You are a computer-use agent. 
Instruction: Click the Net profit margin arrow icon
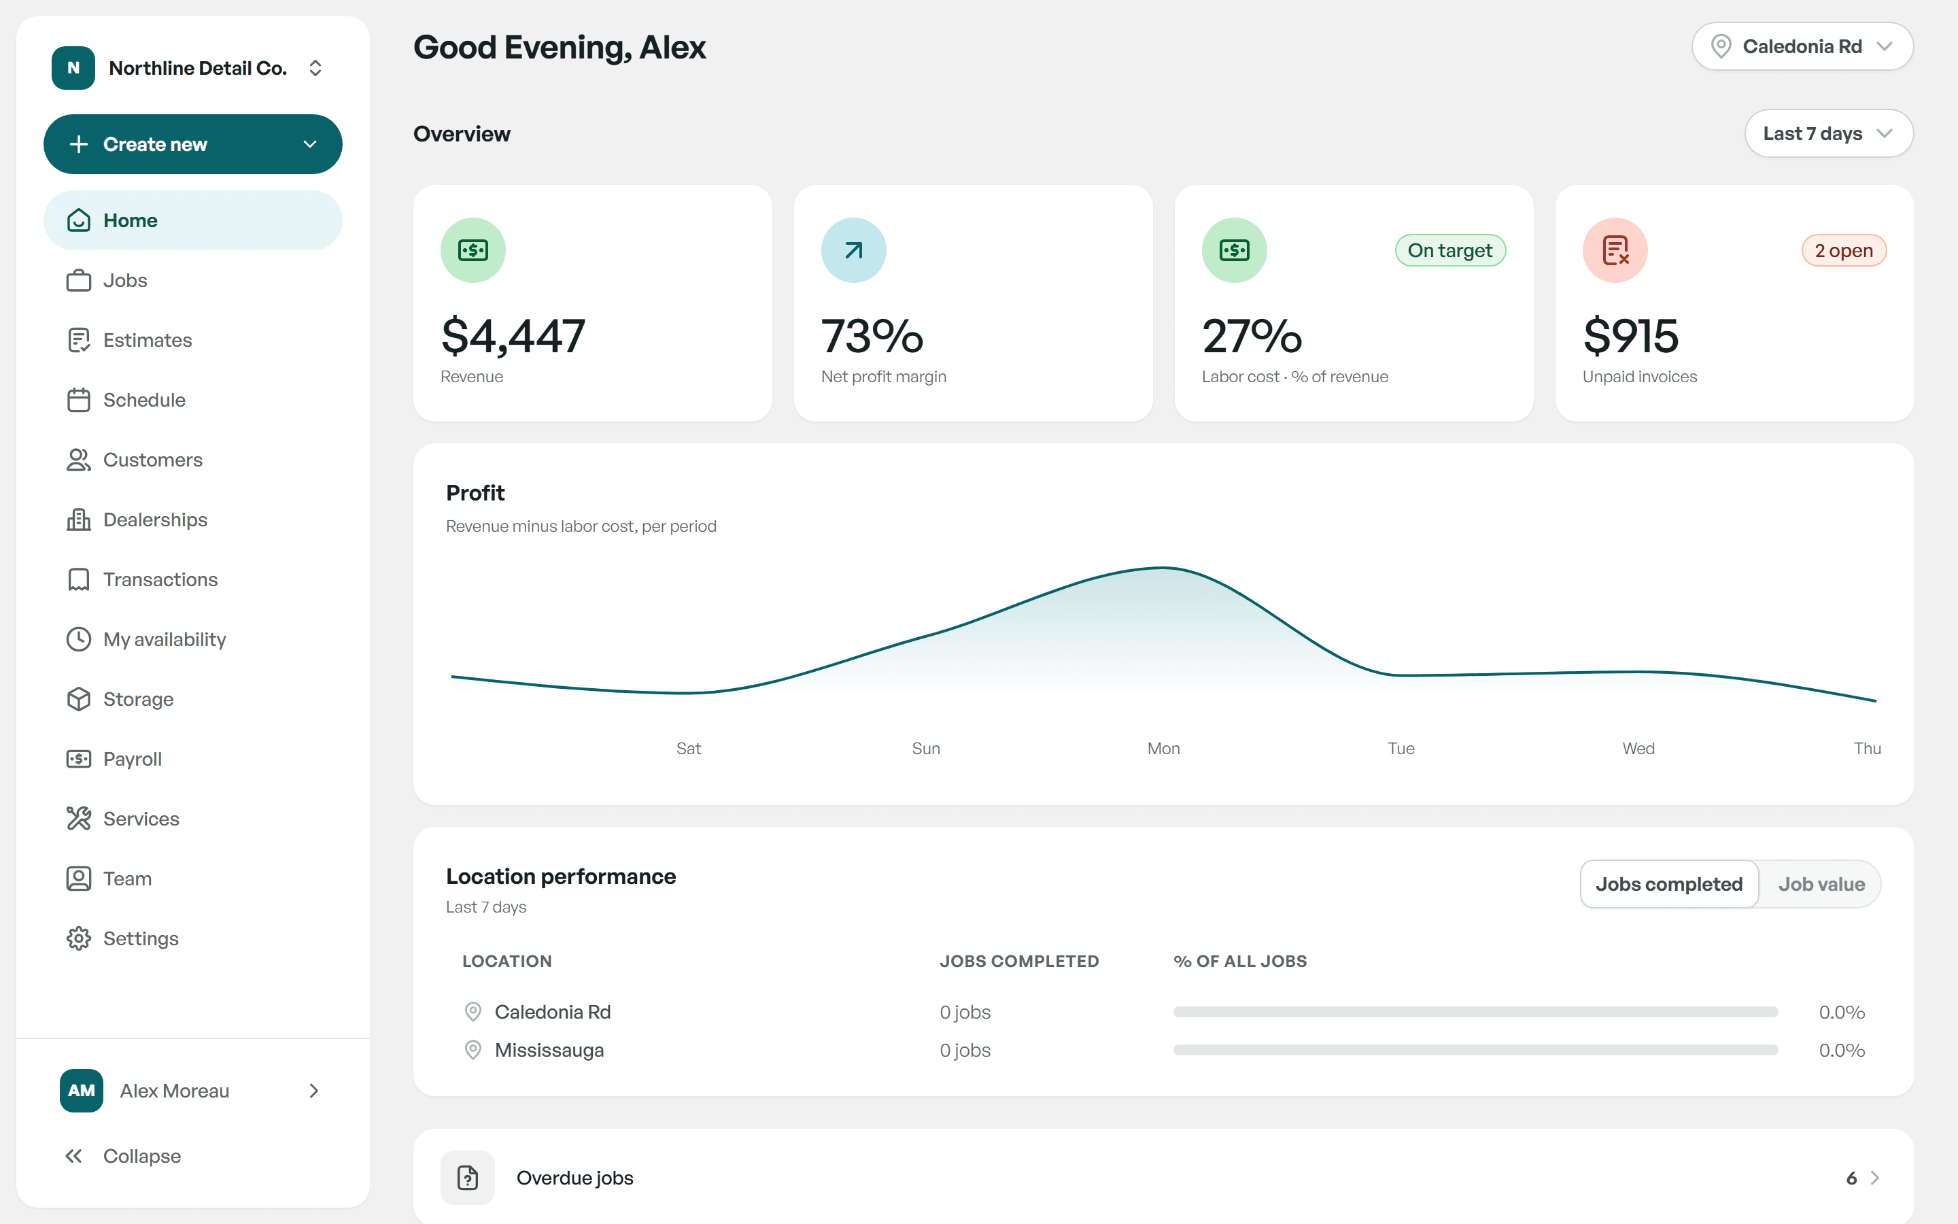(x=854, y=250)
